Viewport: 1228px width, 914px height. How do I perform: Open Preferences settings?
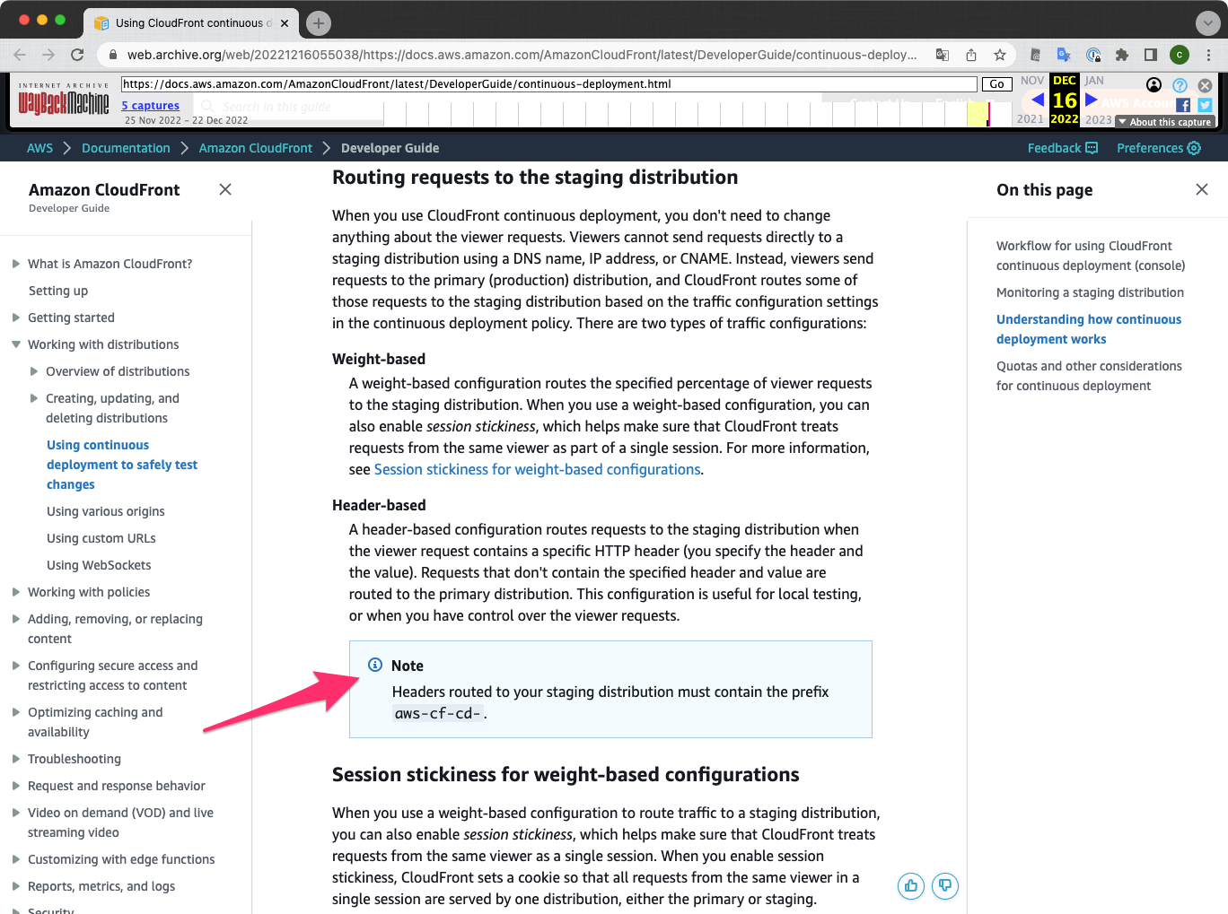point(1159,148)
